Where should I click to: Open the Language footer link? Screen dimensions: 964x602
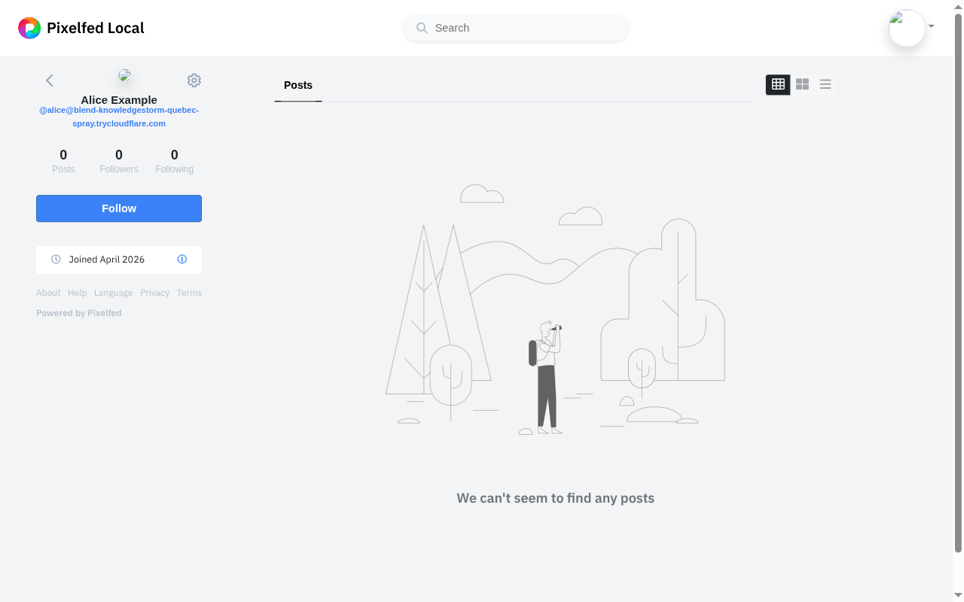(113, 293)
